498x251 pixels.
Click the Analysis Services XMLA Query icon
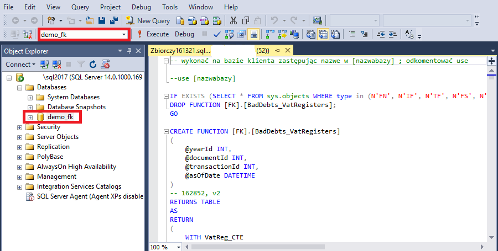click(217, 21)
